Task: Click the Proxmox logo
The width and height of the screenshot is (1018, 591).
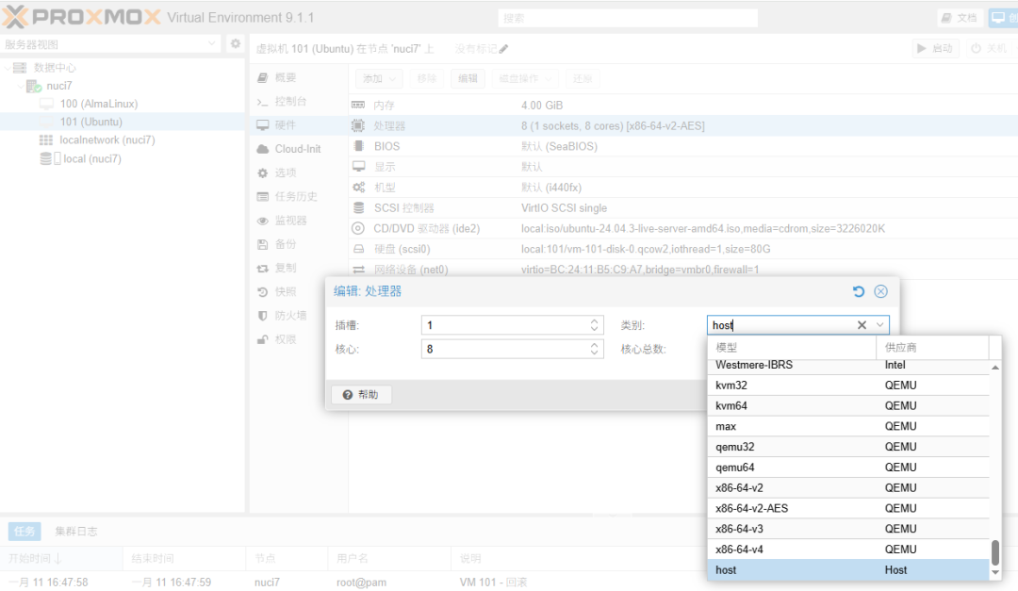Action: [x=82, y=17]
